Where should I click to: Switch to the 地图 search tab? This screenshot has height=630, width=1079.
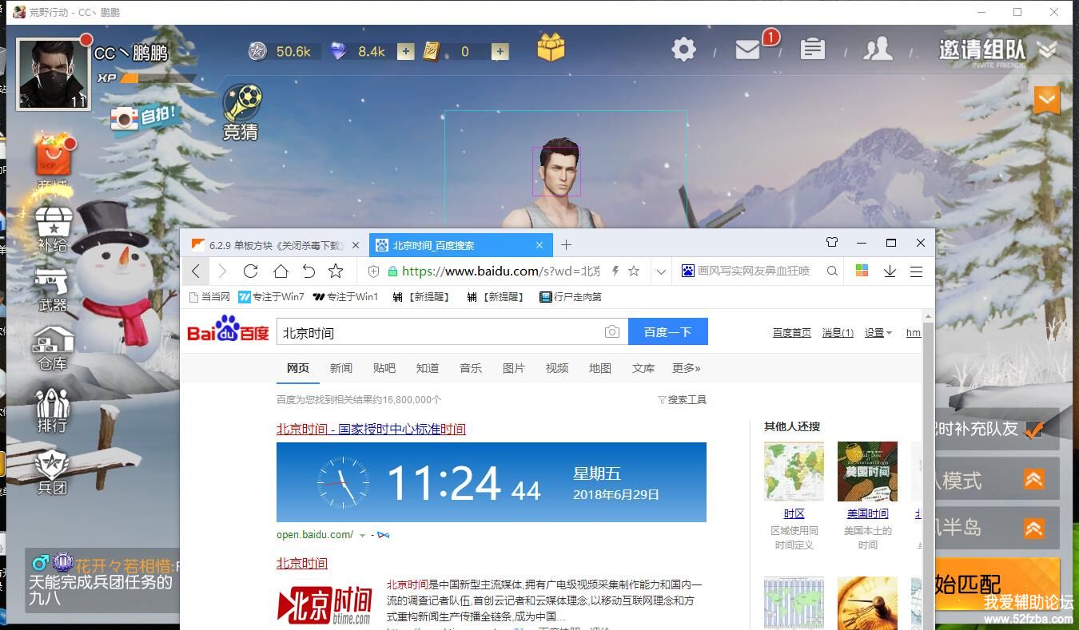(x=600, y=368)
